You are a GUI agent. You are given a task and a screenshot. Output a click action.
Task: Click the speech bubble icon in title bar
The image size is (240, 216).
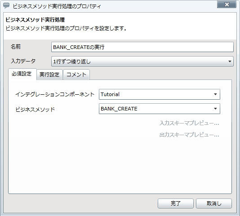pos(6,6)
